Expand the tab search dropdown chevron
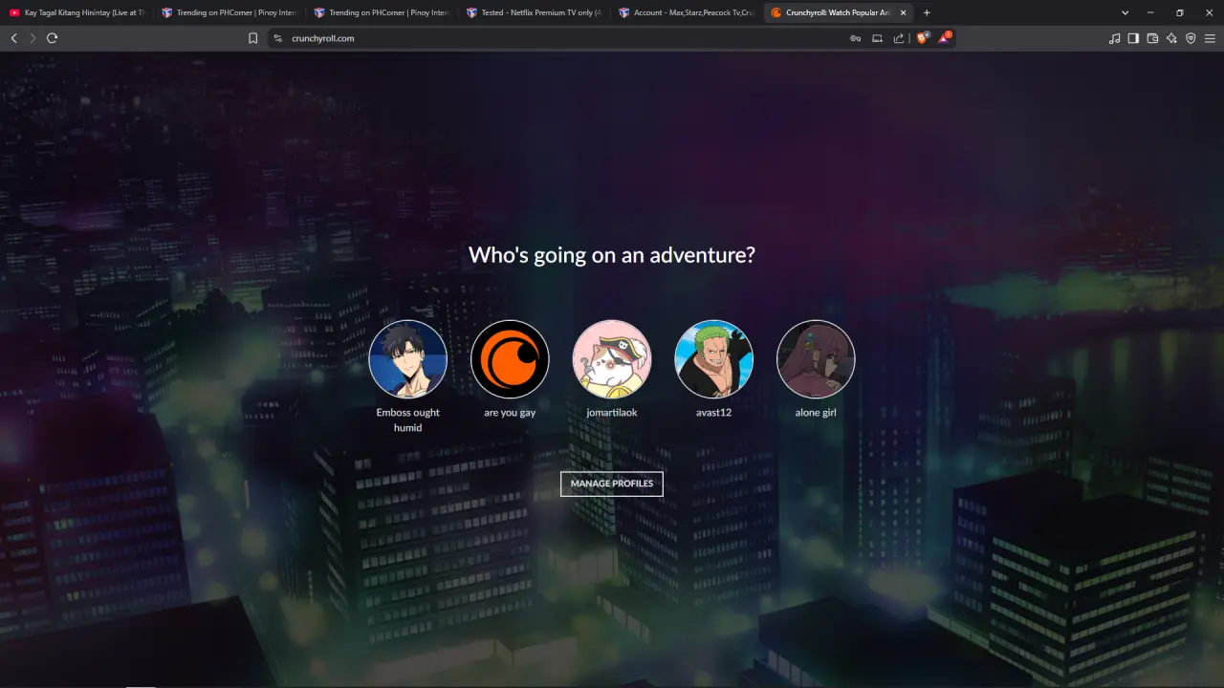Image resolution: width=1224 pixels, height=688 pixels. click(x=1125, y=12)
